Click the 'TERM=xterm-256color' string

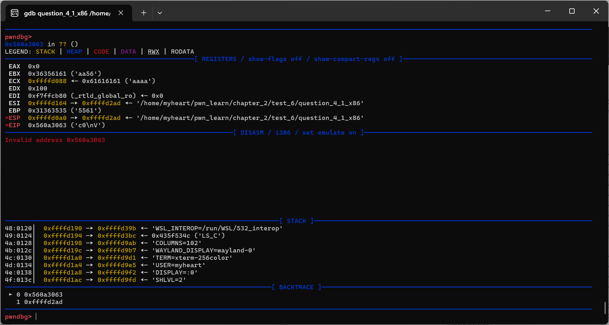(192, 258)
